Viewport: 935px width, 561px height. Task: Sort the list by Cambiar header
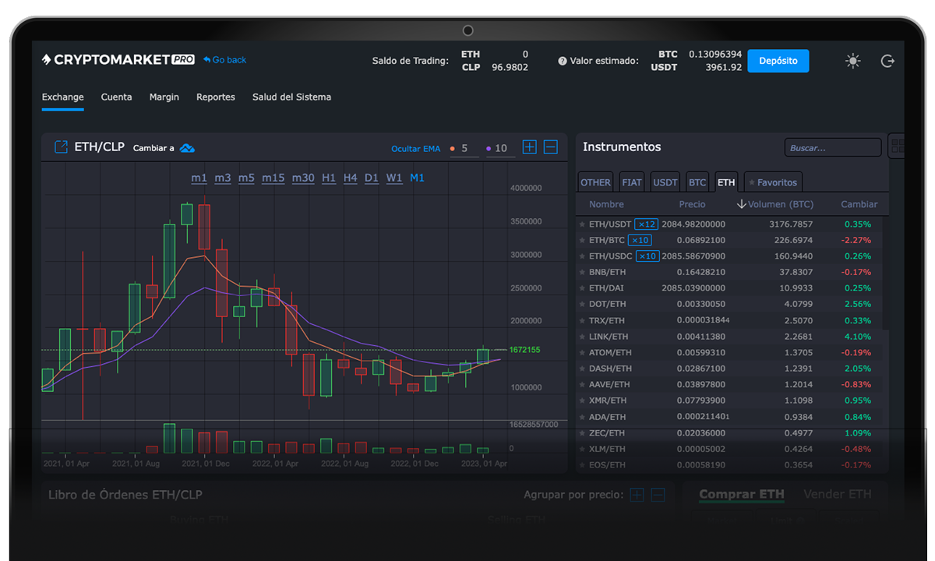[x=859, y=204]
